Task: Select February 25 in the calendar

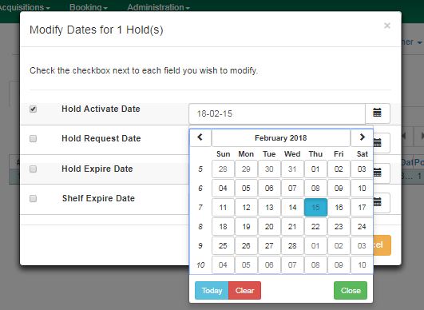Action: pyautogui.click(x=223, y=245)
